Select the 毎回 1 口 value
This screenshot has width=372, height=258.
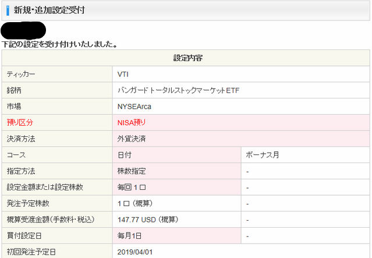tap(132, 188)
